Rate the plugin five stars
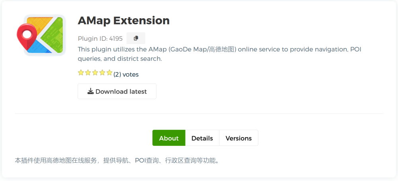 click(109, 72)
